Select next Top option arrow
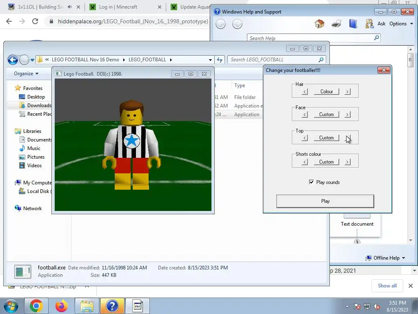The image size is (418, 314). 347,138
